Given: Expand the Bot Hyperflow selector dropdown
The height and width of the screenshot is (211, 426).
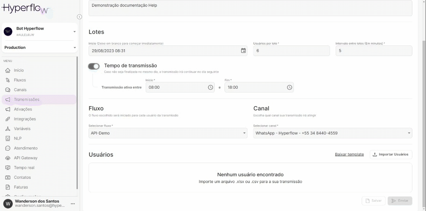Looking at the screenshot, I should click(x=74, y=31).
